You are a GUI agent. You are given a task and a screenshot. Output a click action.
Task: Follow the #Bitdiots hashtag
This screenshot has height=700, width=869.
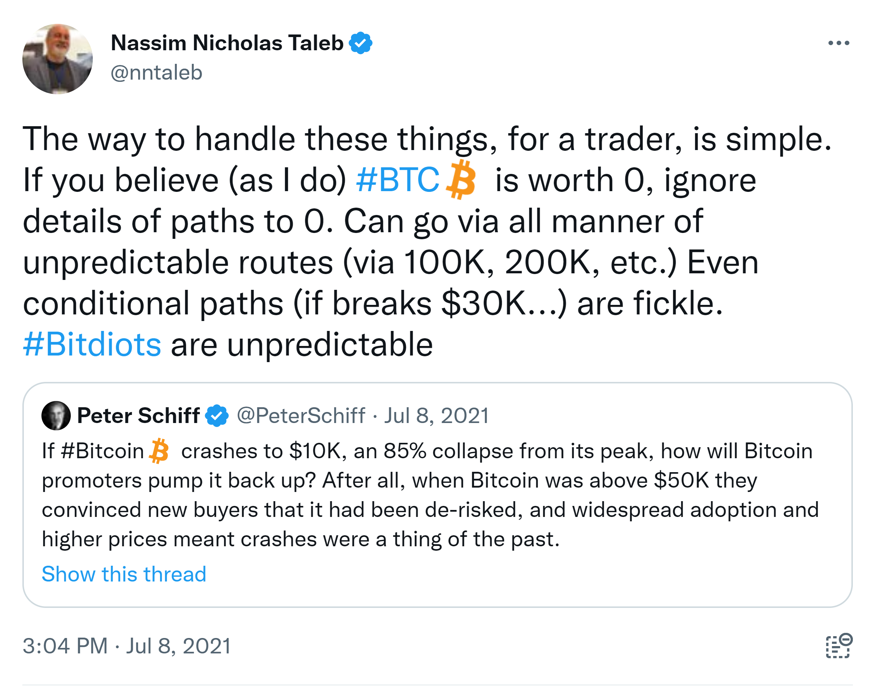click(x=92, y=344)
